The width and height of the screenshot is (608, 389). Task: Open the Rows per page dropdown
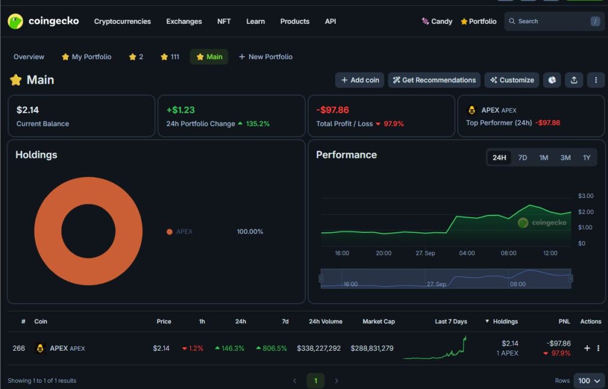point(589,381)
